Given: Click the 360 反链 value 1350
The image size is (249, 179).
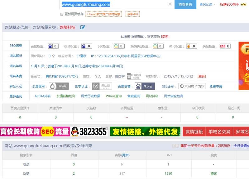Looking at the screenshot, I should coord(168,173).
